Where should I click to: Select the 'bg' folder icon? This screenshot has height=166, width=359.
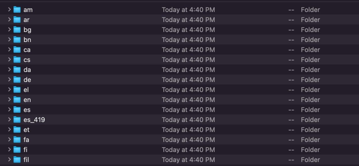pyautogui.click(x=17, y=30)
